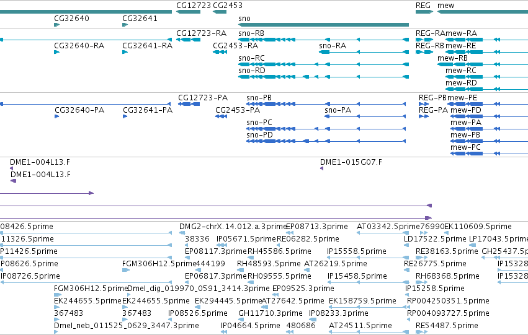528x335 pixels.
Task: Click the REG-RA transcript label
Action: 431,33
